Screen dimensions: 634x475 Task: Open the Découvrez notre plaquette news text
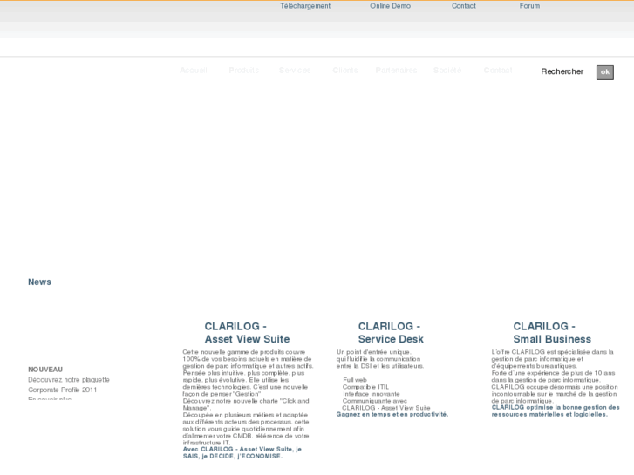pyautogui.click(x=69, y=380)
